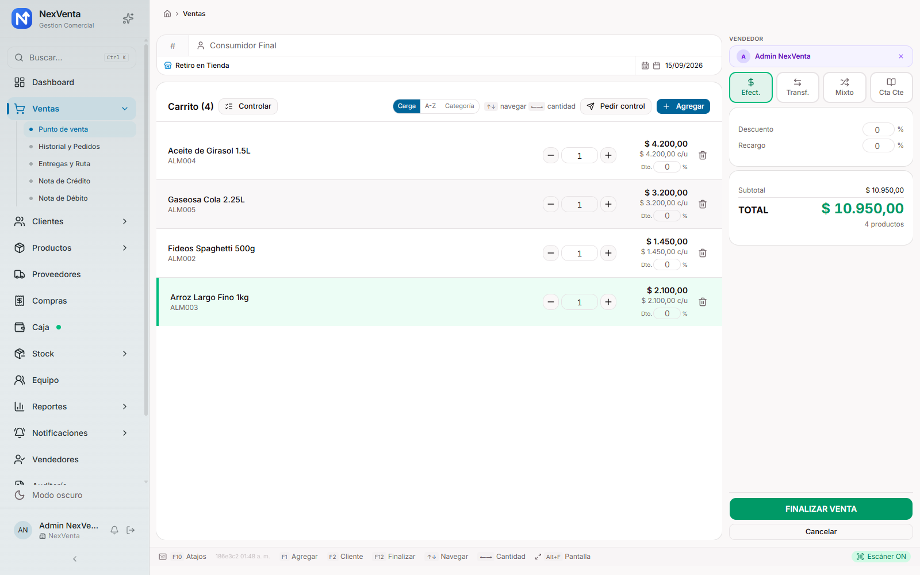
Task: Sort cart by A-Z
Action: [x=431, y=106]
